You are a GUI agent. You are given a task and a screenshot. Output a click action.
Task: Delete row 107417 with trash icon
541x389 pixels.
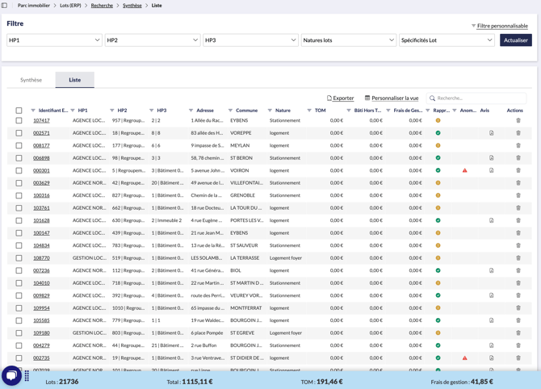tap(518, 121)
